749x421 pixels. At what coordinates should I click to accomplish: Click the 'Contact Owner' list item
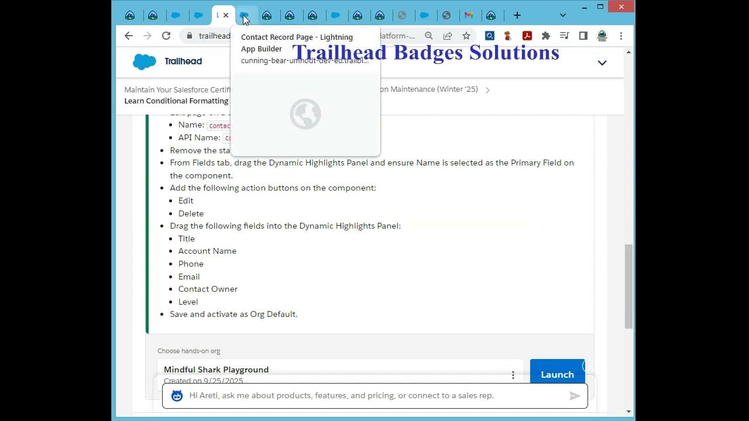[x=208, y=289]
